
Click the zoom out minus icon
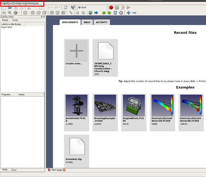[134, 13]
